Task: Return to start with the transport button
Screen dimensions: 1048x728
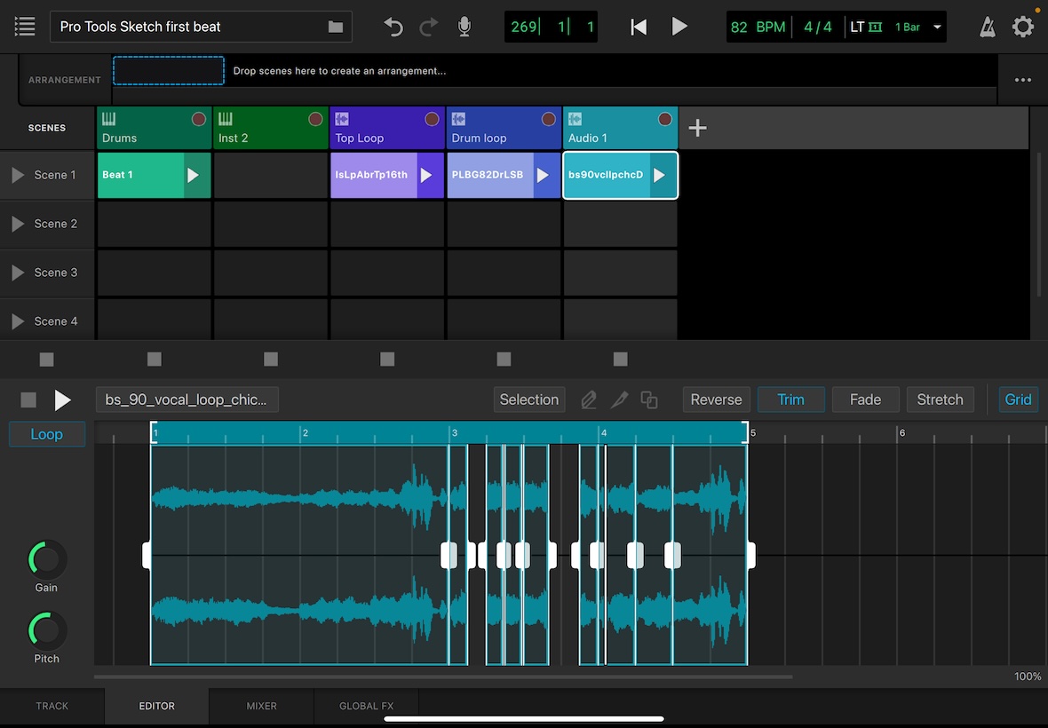Action: tap(639, 27)
